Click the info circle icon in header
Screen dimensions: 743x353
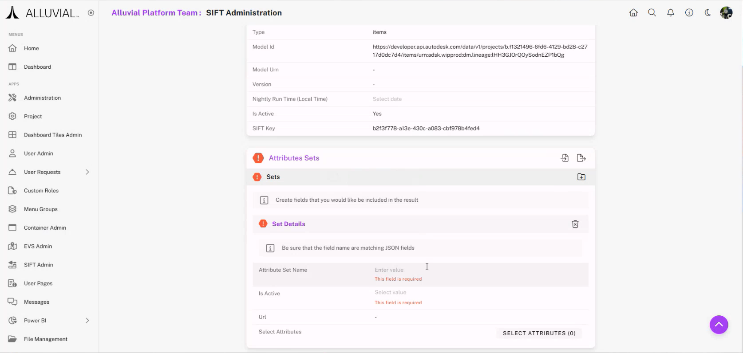pos(689,13)
